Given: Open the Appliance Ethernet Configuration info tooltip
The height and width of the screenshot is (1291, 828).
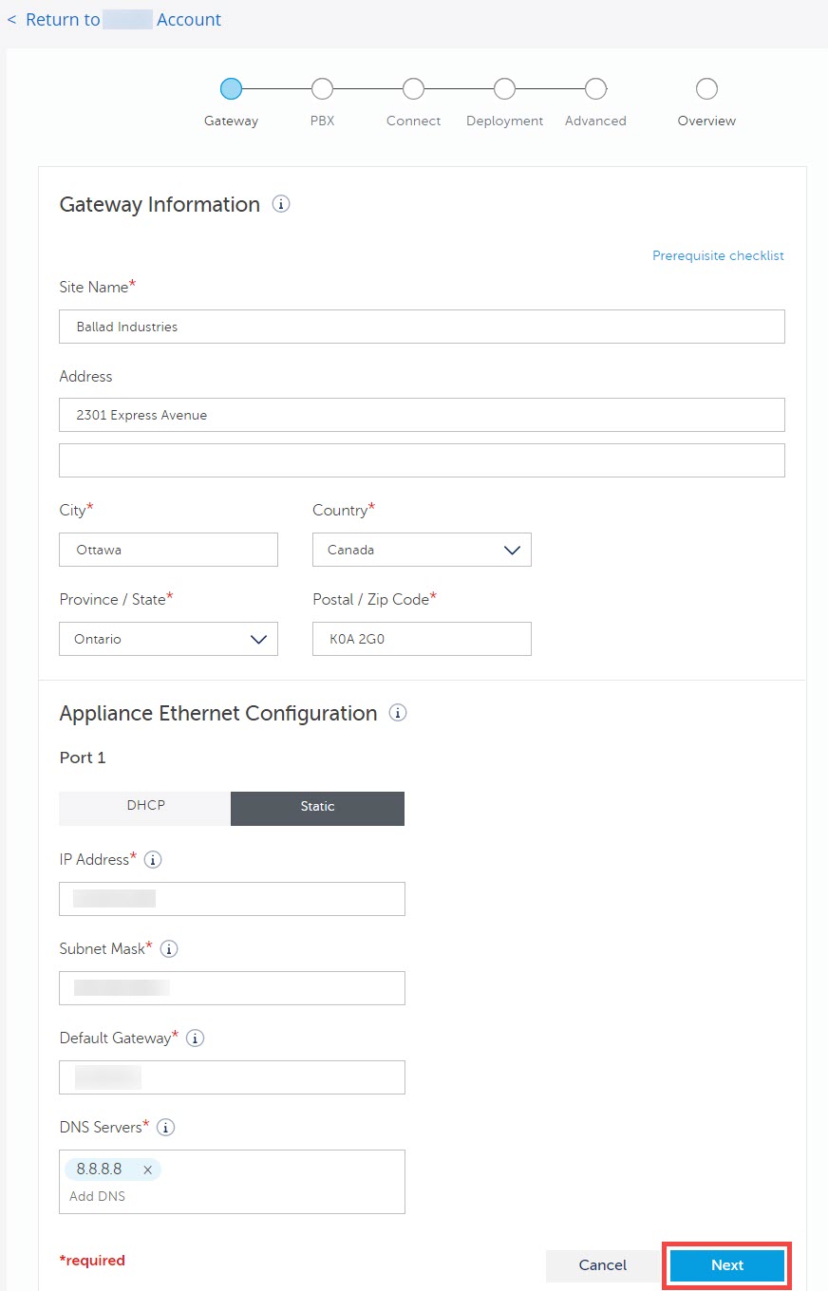Looking at the screenshot, I should tap(398, 712).
